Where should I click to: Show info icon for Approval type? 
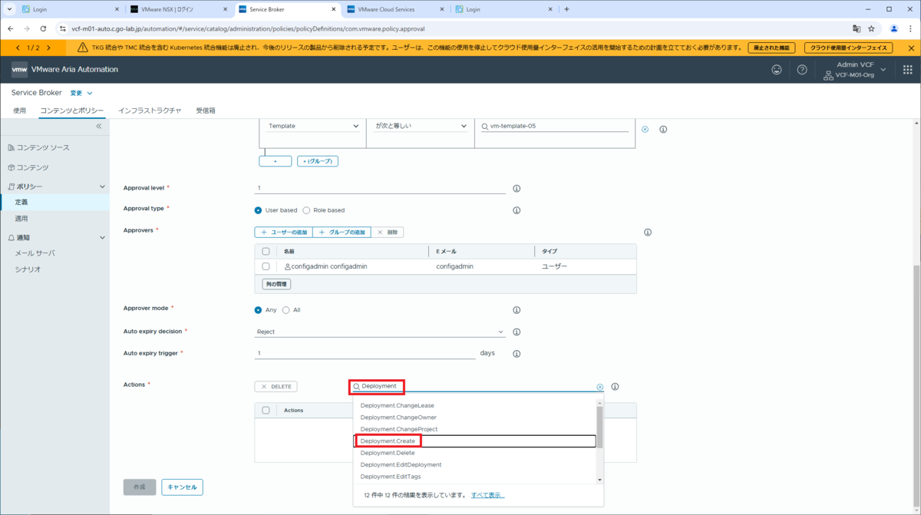coord(517,210)
